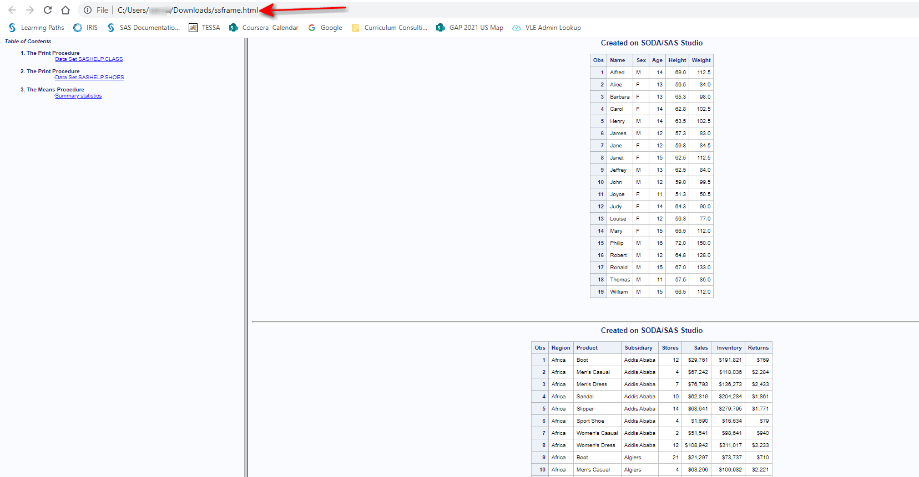
Task: Click the browser back arrow
Action: pos(12,10)
